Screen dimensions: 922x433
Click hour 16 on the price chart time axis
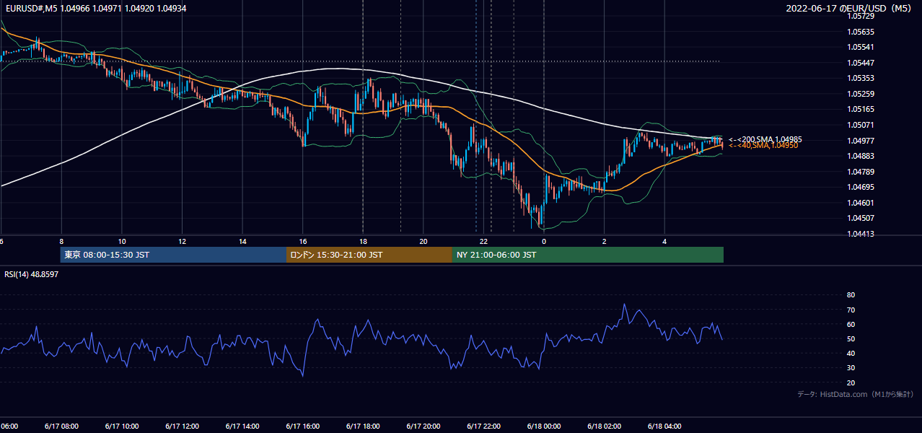[303, 241]
